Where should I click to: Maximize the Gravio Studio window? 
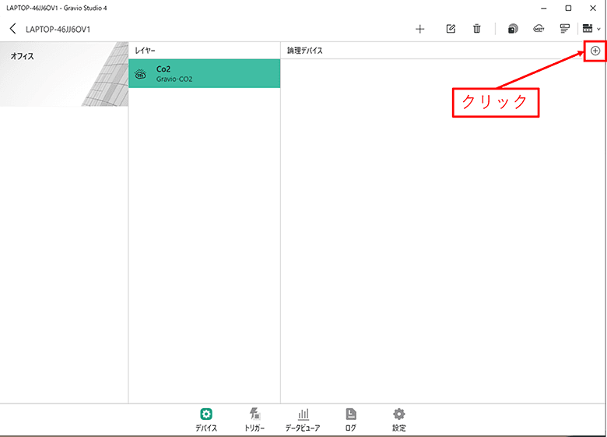568,8
